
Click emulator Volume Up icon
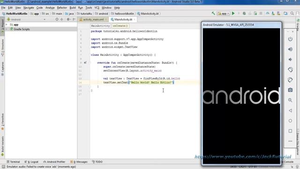pyautogui.click(x=290, y=49)
